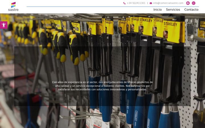The height and width of the screenshot is (128, 205).
Task: Open the accessibility tools icon
Action: tap(4, 25)
